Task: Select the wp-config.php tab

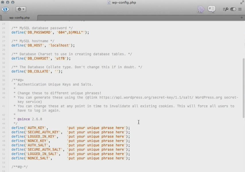Action: tap(20, 18)
